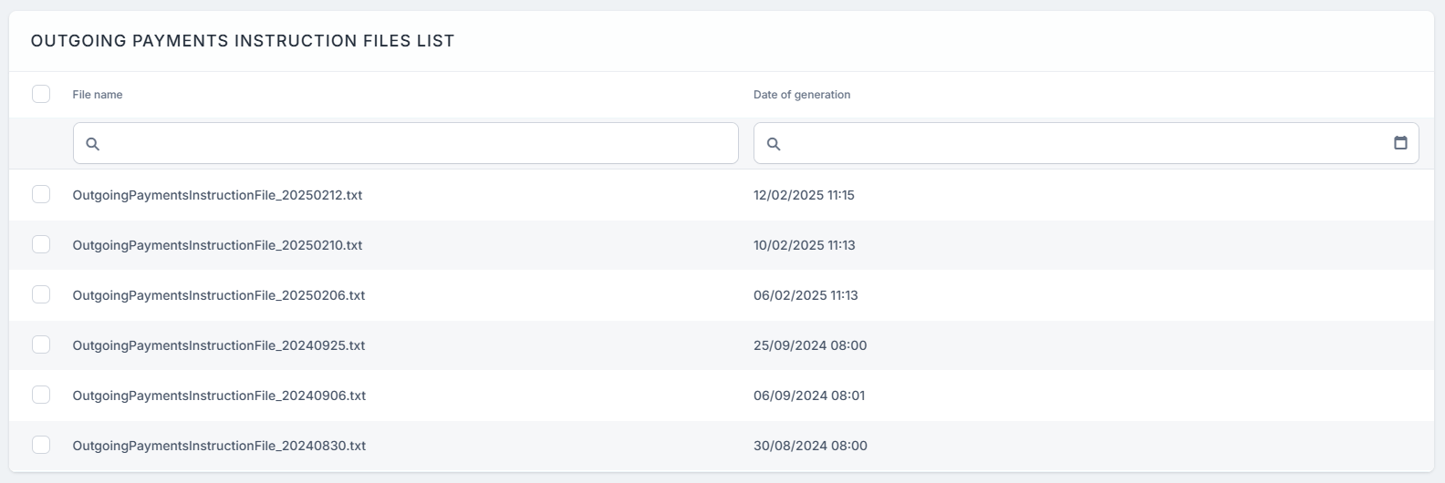Tick the checkbox for file 20250206.txt

41,294
